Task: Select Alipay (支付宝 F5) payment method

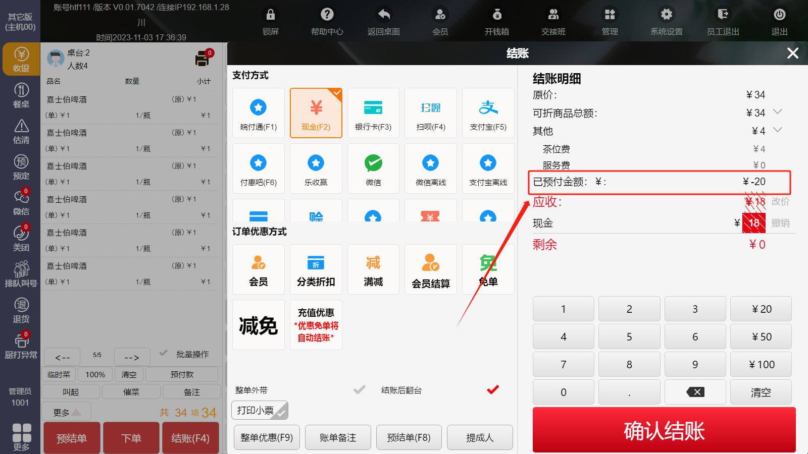Action: tap(488, 113)
